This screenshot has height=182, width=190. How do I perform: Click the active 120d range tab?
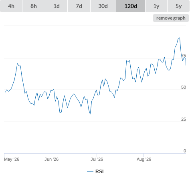131,6
